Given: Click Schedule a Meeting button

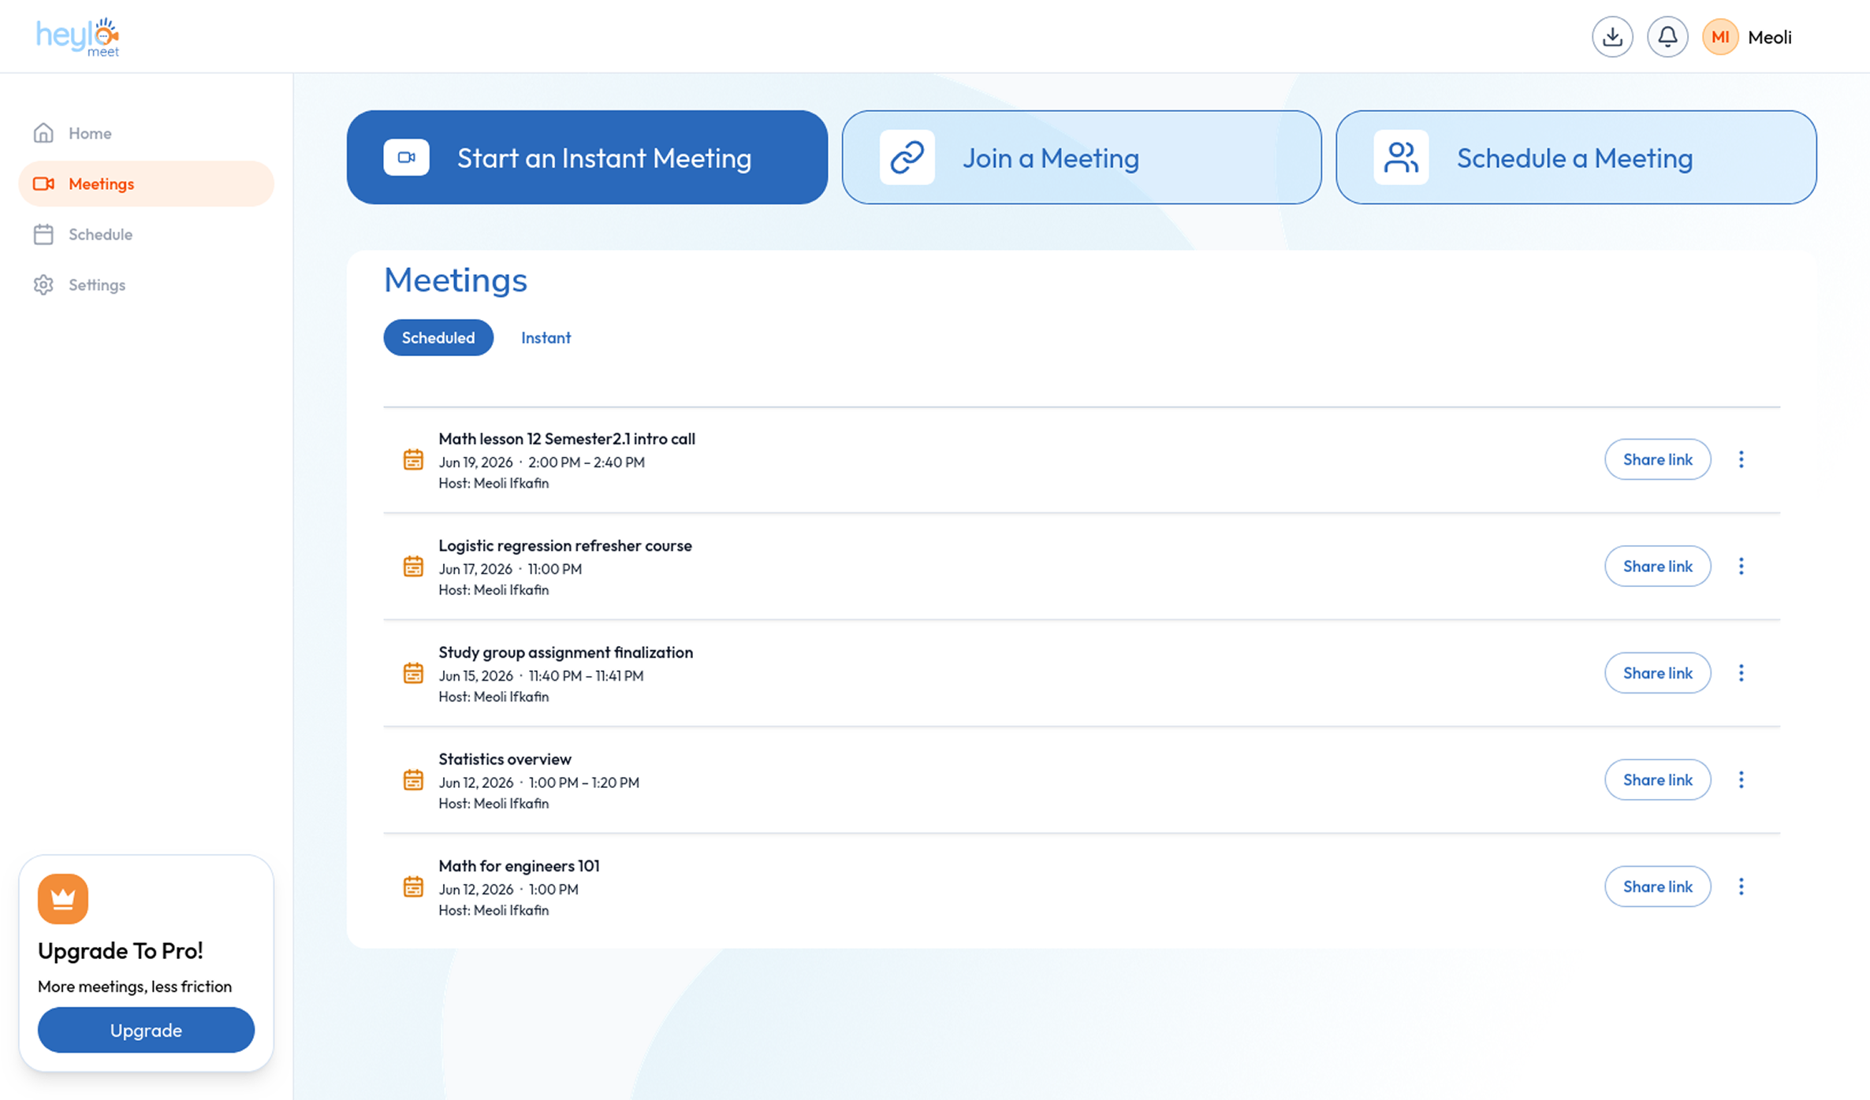Looking at the screenshot, I should 1576,158.
